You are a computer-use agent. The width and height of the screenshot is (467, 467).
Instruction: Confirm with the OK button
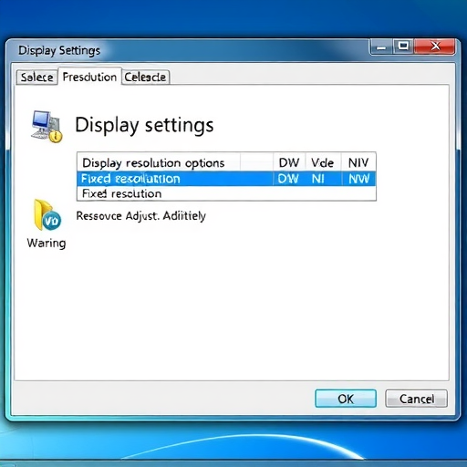[346, 399]
